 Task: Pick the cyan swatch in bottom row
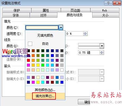click(x=43, y=82)
